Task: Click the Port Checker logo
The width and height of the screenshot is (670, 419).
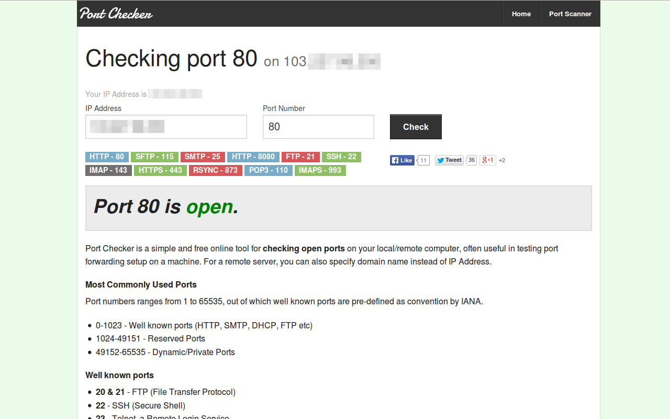Action: [x=116, y=14]
